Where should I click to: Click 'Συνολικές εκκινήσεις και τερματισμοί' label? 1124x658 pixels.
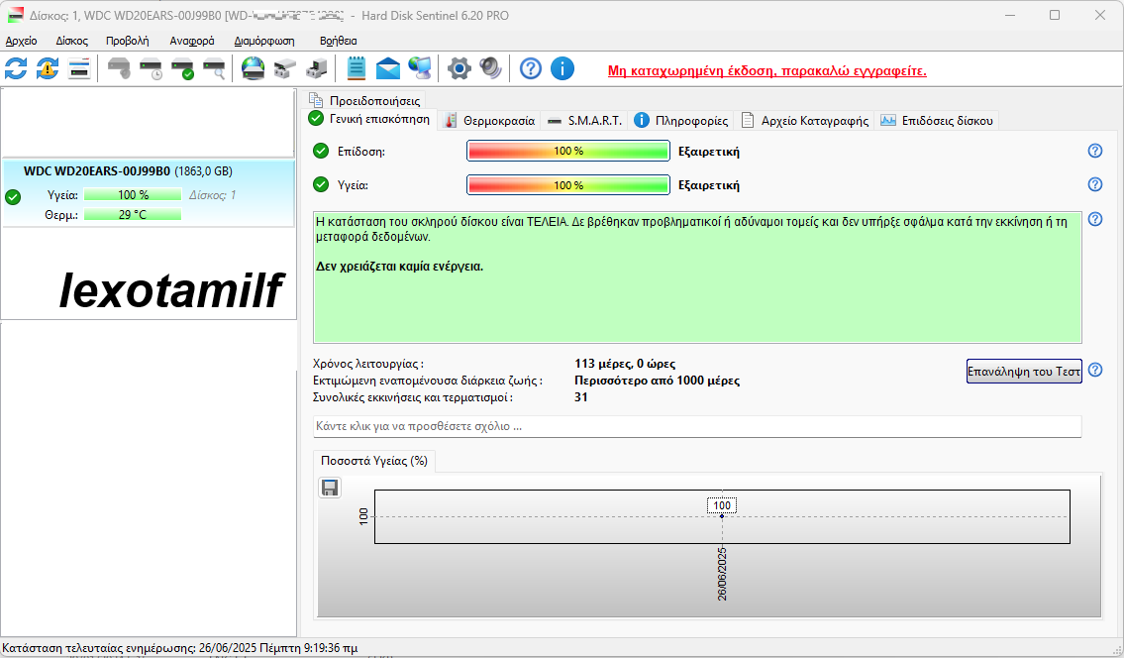pyautogui.click(x=414, y=397)
